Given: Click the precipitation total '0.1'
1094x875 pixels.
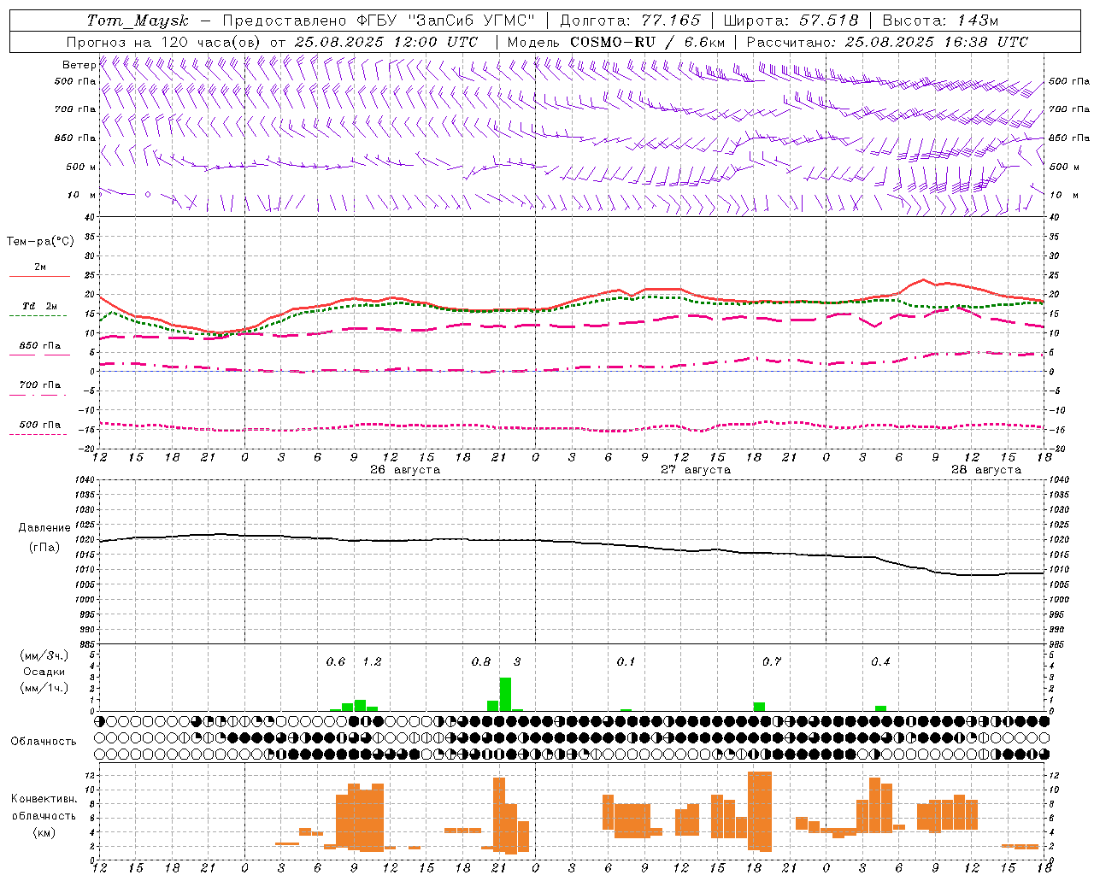Looking at the screenshot, I should pyautogui.click(x=626, y=662).
